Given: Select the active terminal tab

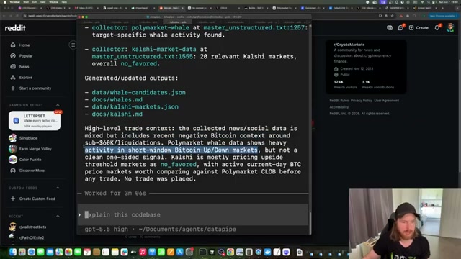Looking at the screenshot, I should [178, 22].
